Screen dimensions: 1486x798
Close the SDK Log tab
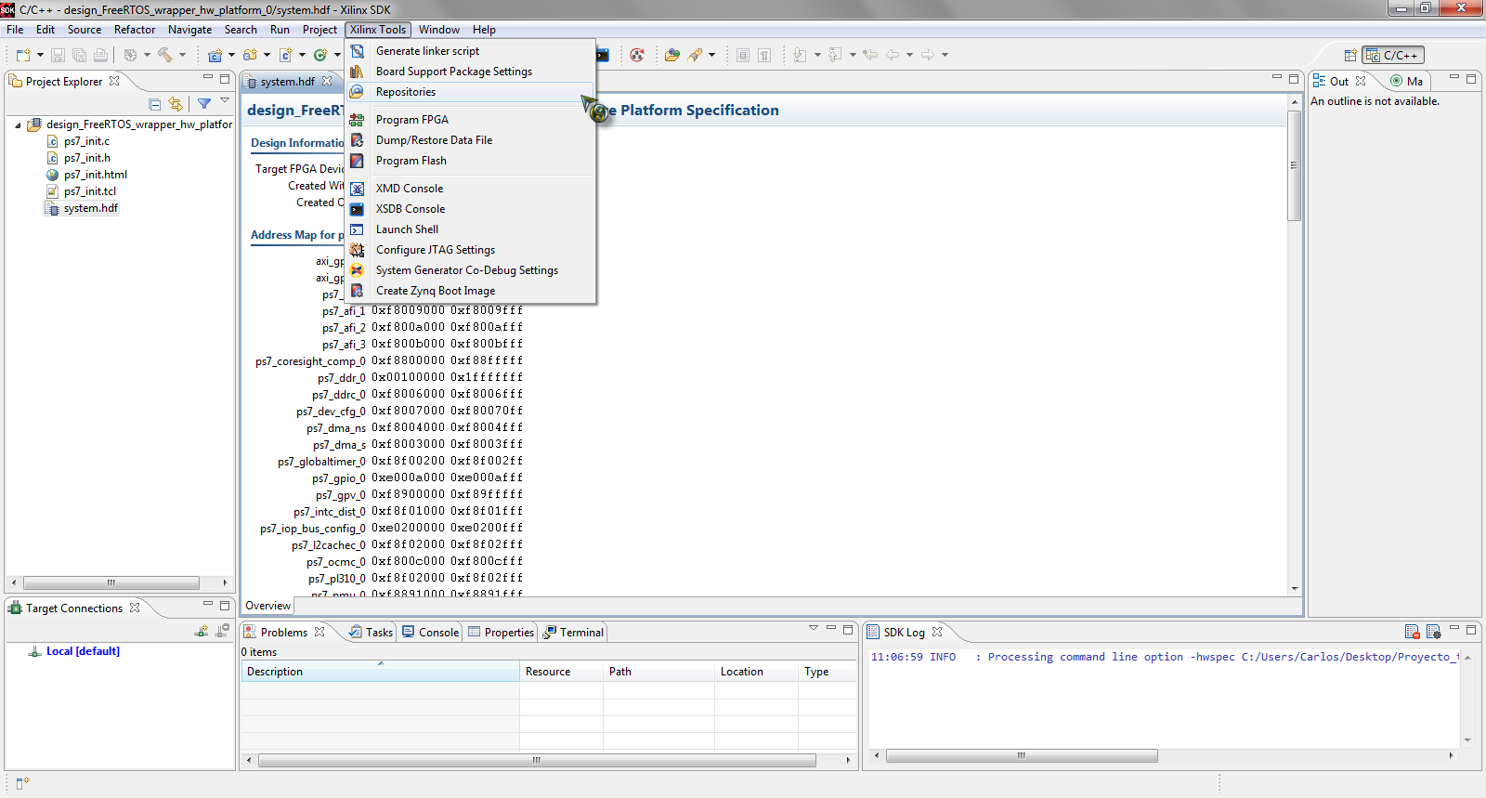(x=937, y=632)
